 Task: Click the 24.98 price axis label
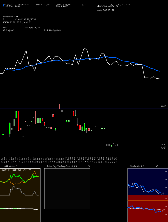163,144
